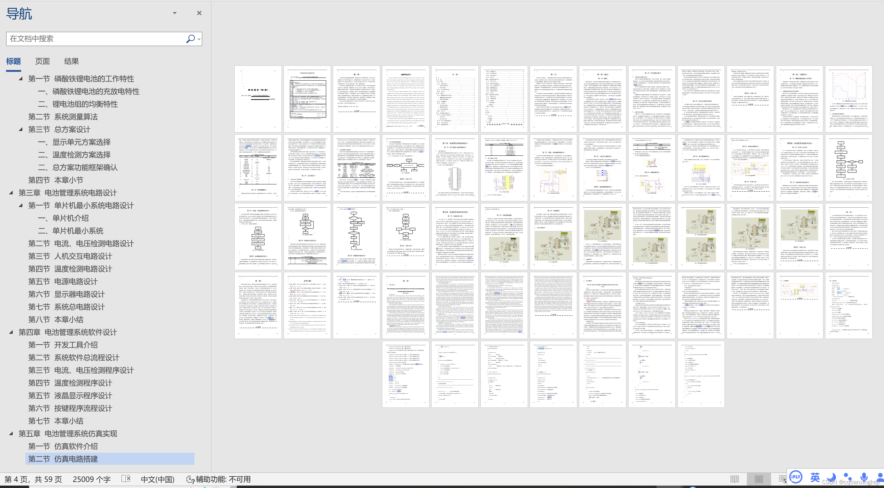The height and width of the screenshot is (488, 884).
Task: Close the navigation pane
Action: [199, 13]
